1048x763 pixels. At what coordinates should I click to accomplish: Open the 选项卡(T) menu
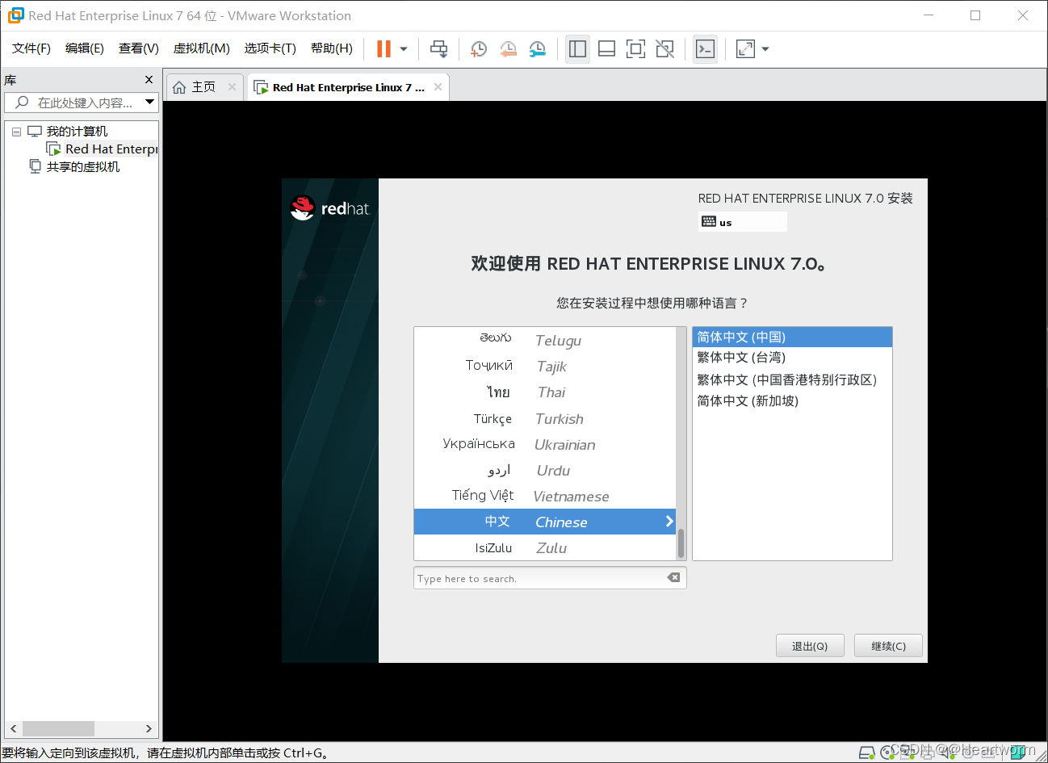(270, 48)
